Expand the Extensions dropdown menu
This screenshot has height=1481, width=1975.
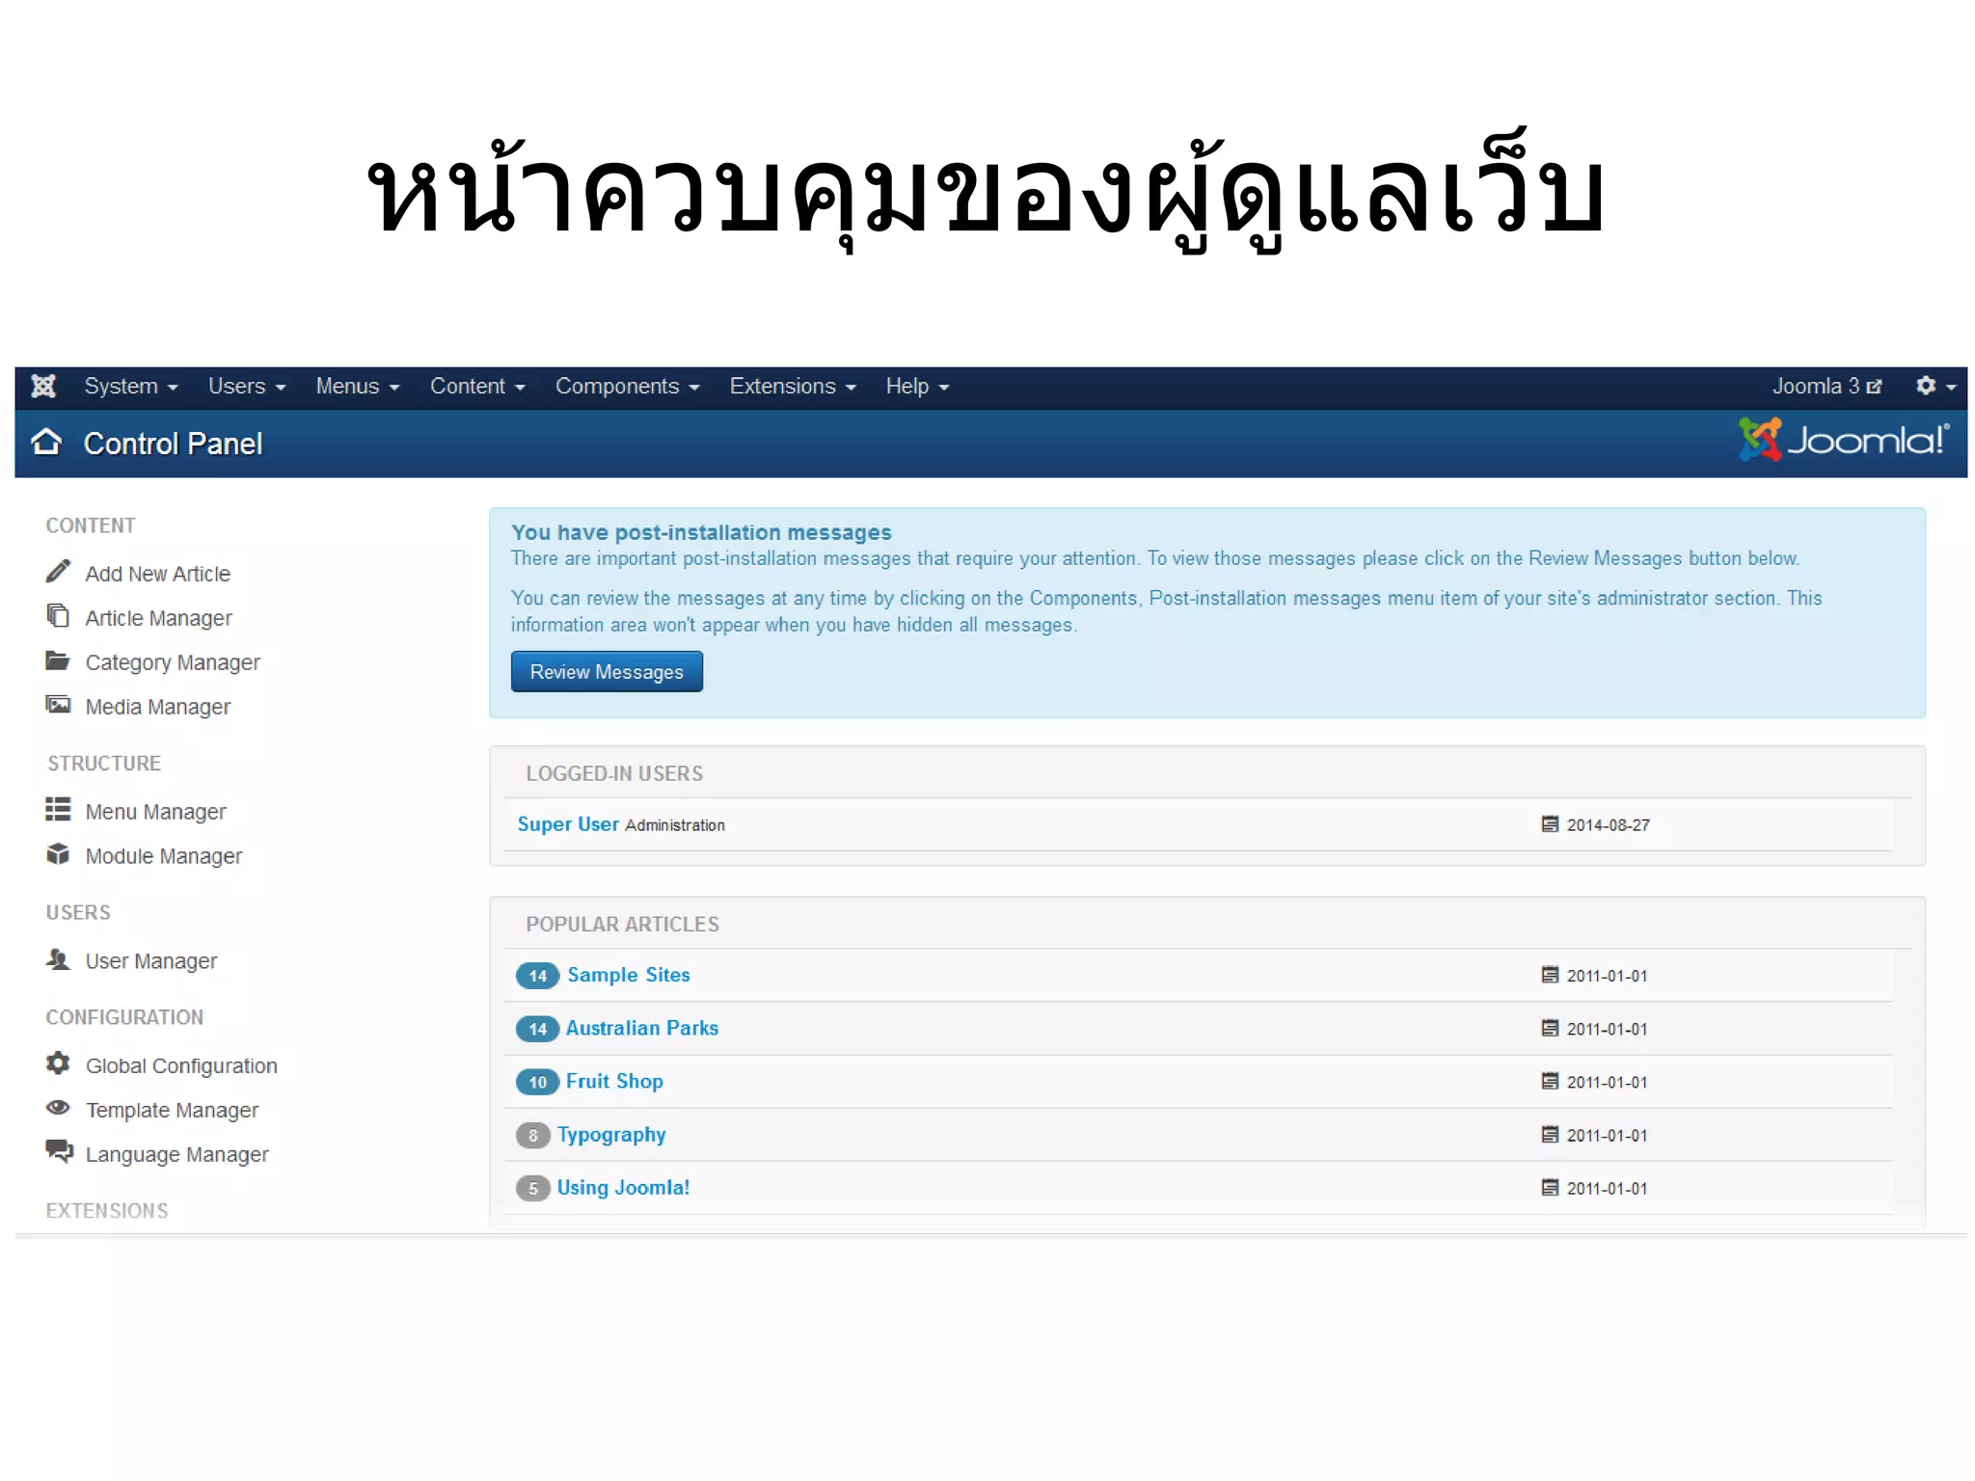coord(793,386)
